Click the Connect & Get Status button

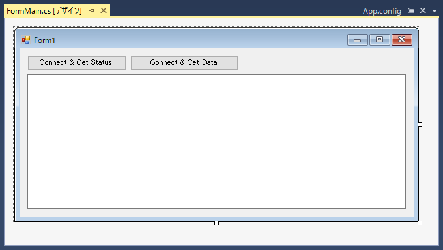77,62
